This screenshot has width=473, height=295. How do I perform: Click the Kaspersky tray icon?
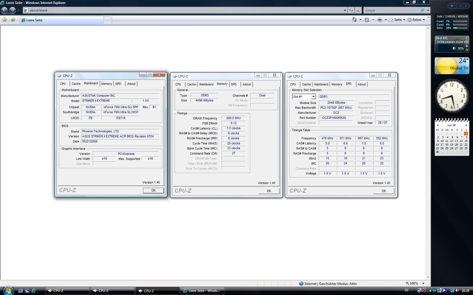[424, 291]
